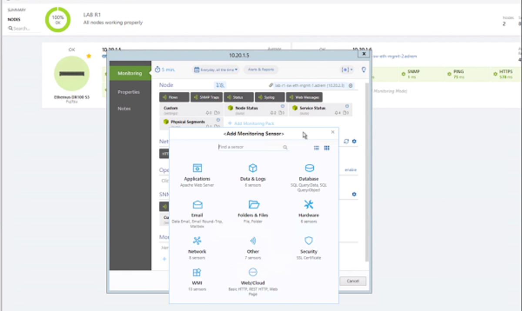Viewport: 522px width, 311px height.
Task: Switch to the Properties tab
Action: tap(129, 92)
